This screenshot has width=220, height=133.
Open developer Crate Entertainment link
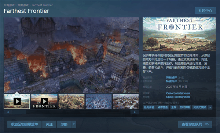click(x=178, y=93)
